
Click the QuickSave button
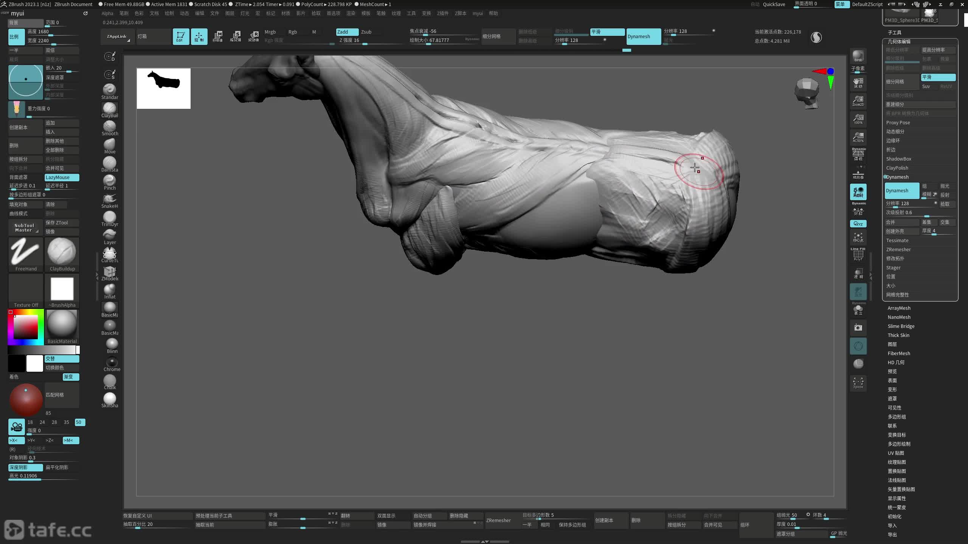click(x=774, y=4)
